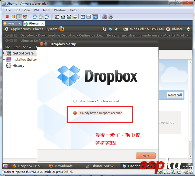The width and height of the screenshot is (195, 176).
Task: Click Software Center vertical scrollbar
Action: [x=190, y=102]
